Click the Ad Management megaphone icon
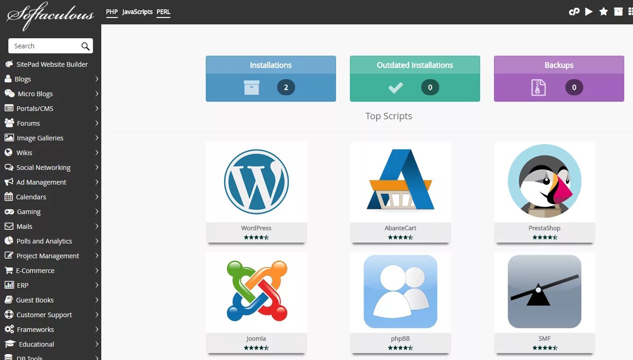This screenshot has height=360, width=633. (9, 182)
